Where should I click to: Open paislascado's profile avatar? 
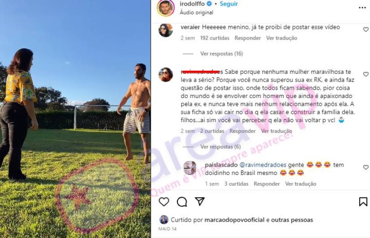pos(190,168)
